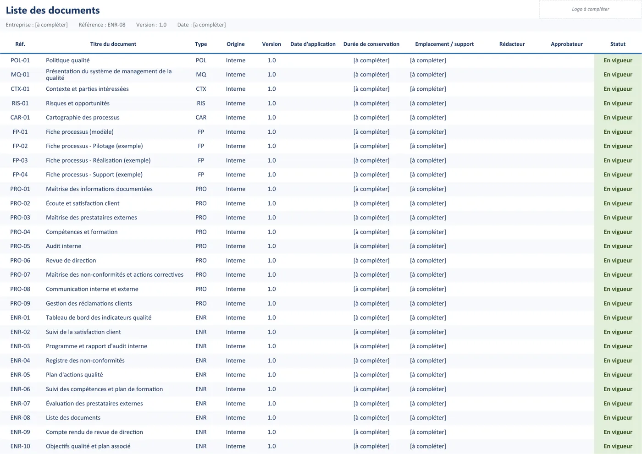Click 'Cartographie des processus' title
642x454 pixels.
[x=83, y=117]
